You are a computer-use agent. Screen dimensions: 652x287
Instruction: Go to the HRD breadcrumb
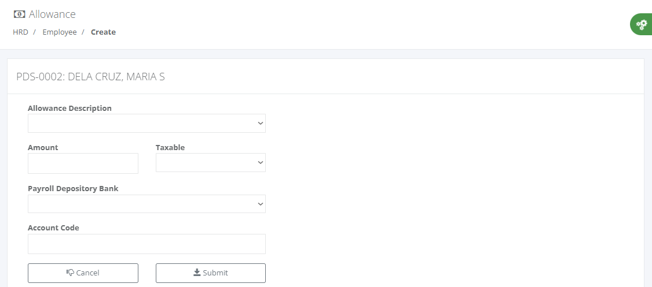(x=20, y=32)
